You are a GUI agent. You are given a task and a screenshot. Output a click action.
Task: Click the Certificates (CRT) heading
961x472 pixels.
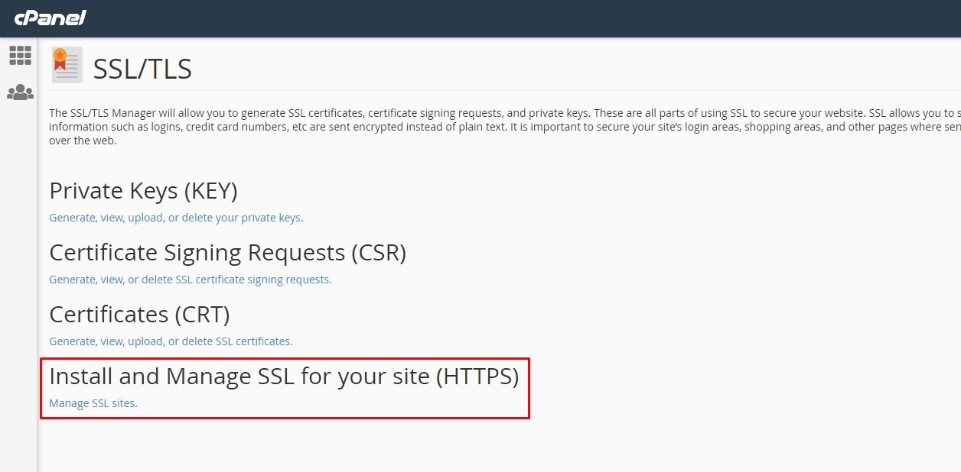tap(139, 315)
